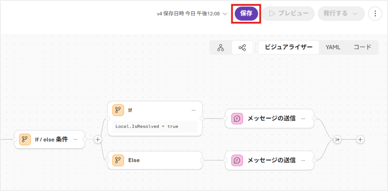
Task: Open the lower メッセージの送信 node ellipsis menu
Action: point(303,160)
